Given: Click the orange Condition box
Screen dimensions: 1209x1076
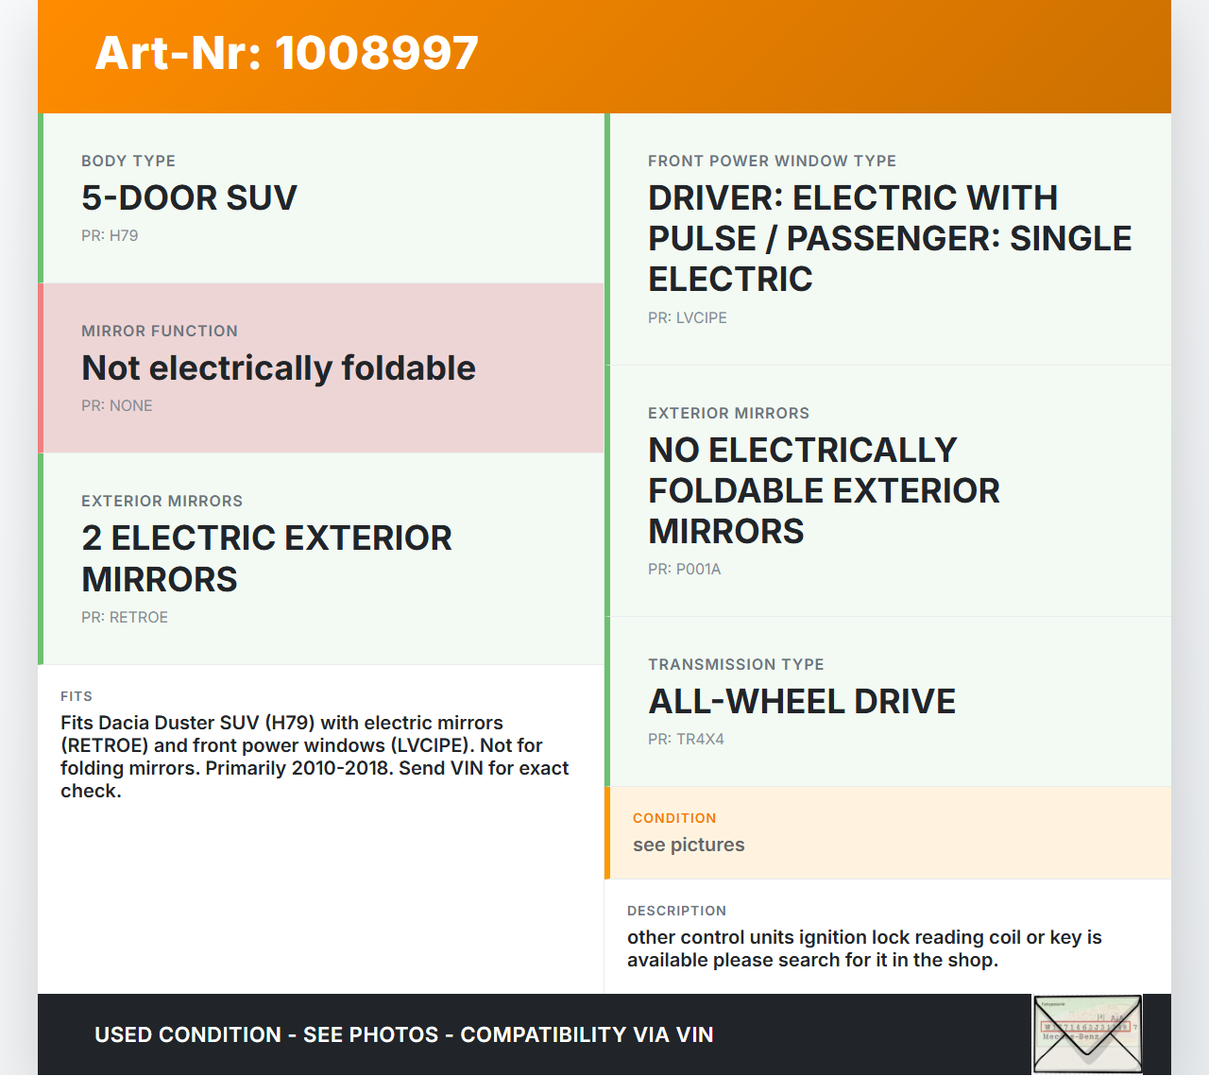Looking at the screenshot, I should pos(888,833).
